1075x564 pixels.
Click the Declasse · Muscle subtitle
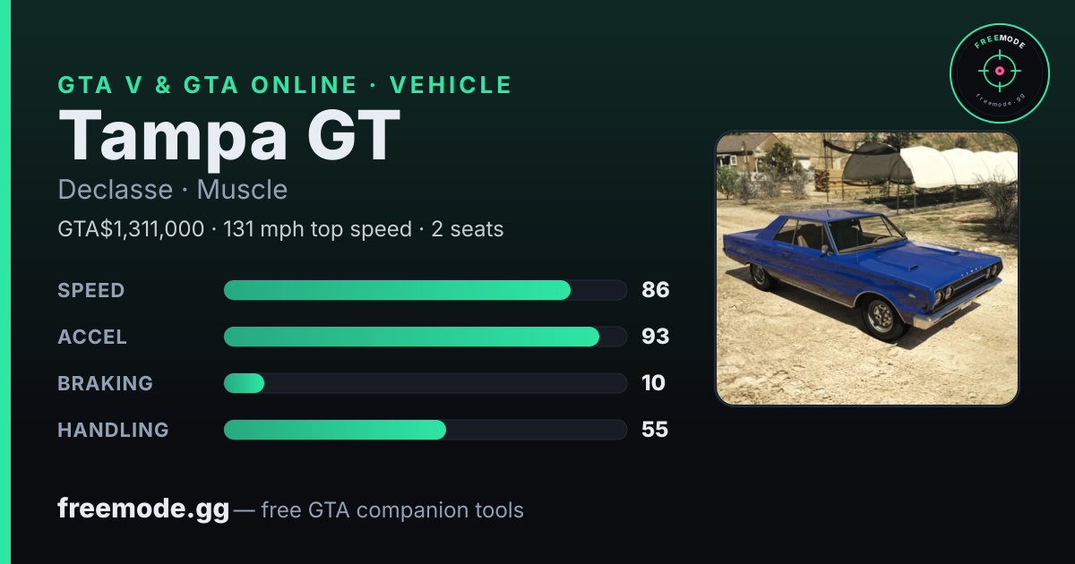(173, 190)
